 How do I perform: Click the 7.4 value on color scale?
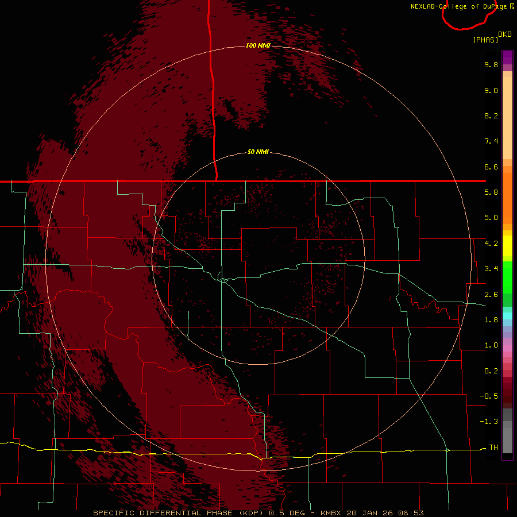click(x=491, y=141)
